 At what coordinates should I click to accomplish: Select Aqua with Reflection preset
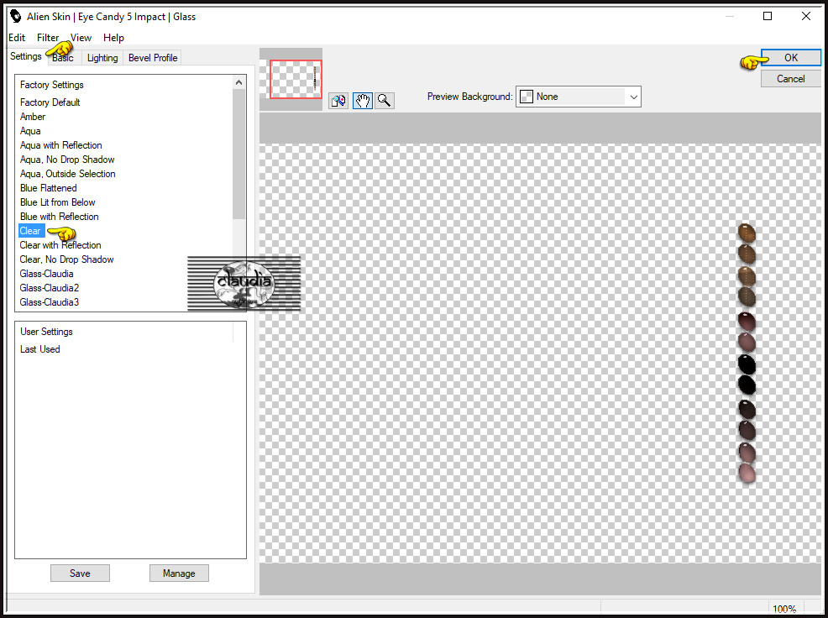60,145
